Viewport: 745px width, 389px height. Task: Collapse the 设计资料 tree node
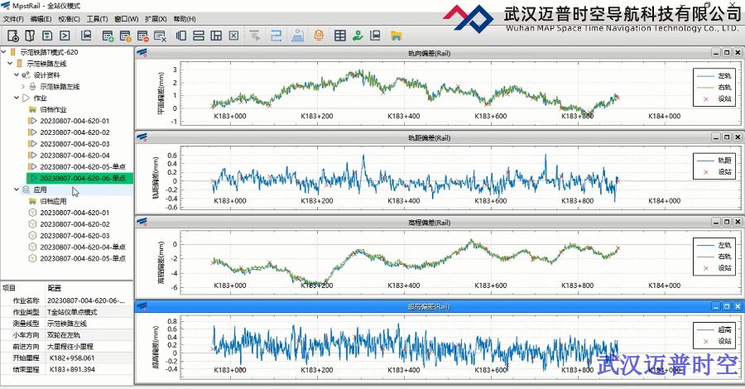point(17,74)
